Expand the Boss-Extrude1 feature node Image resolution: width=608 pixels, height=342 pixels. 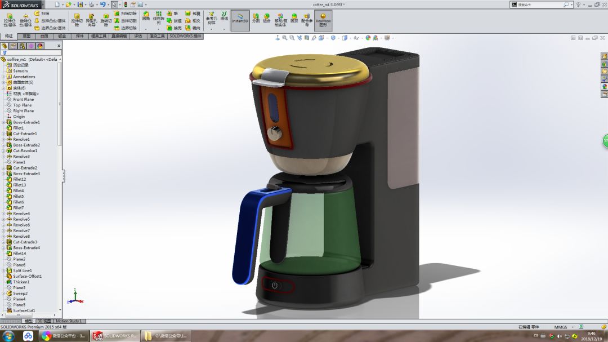pos(3,122)
